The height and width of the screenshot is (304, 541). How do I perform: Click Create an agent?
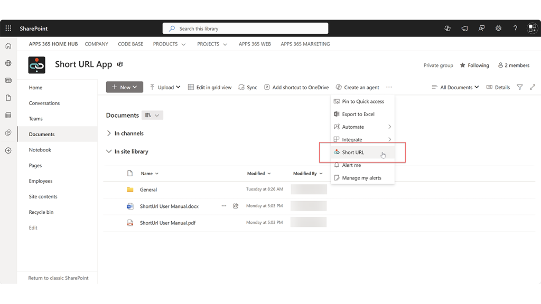358,87
